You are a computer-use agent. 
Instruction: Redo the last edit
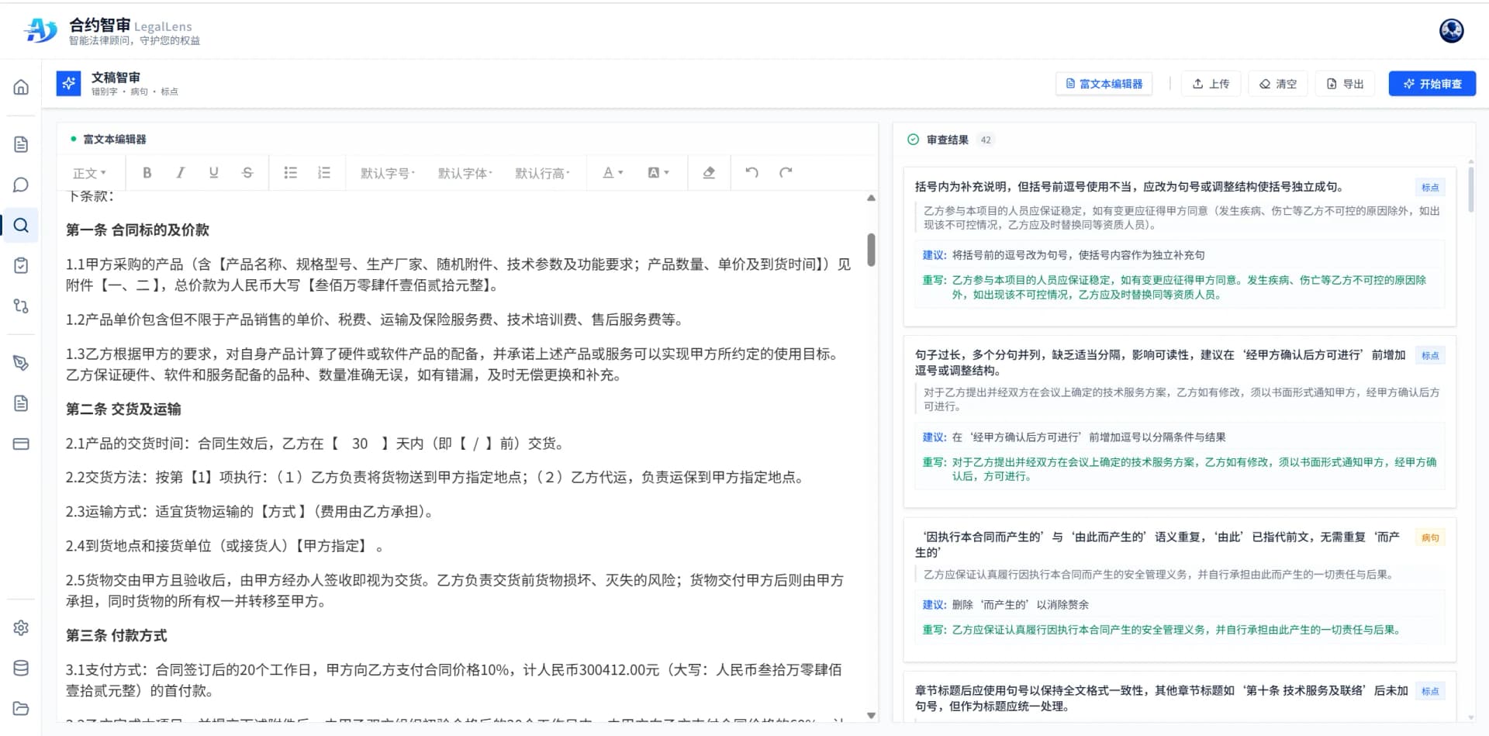(786, 173)
